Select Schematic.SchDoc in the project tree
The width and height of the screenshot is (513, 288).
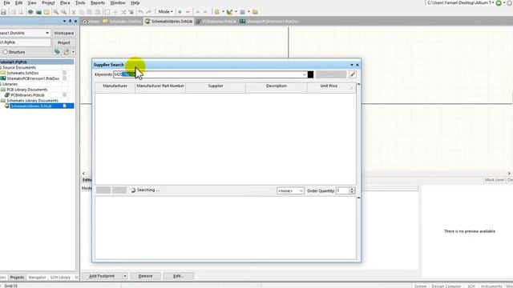(x=22, y=73)
